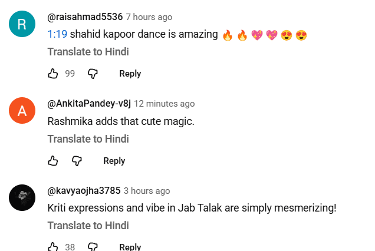Screen dimensions: 375x251
Task: Translate the Rashmika comment to Hindi
Action: coord(88,139)
